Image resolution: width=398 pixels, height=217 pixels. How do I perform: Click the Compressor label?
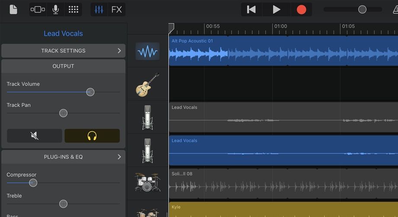click(21, 175)
